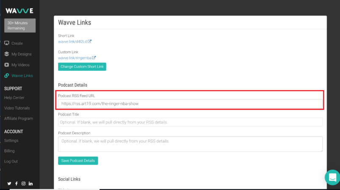Open the LinkedIn icon in sidebar footer
The height and width of the screenshot is (190, 340).
[x=31, y=184]
